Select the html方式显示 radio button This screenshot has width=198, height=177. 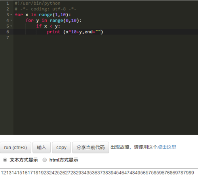coord(45,160)
